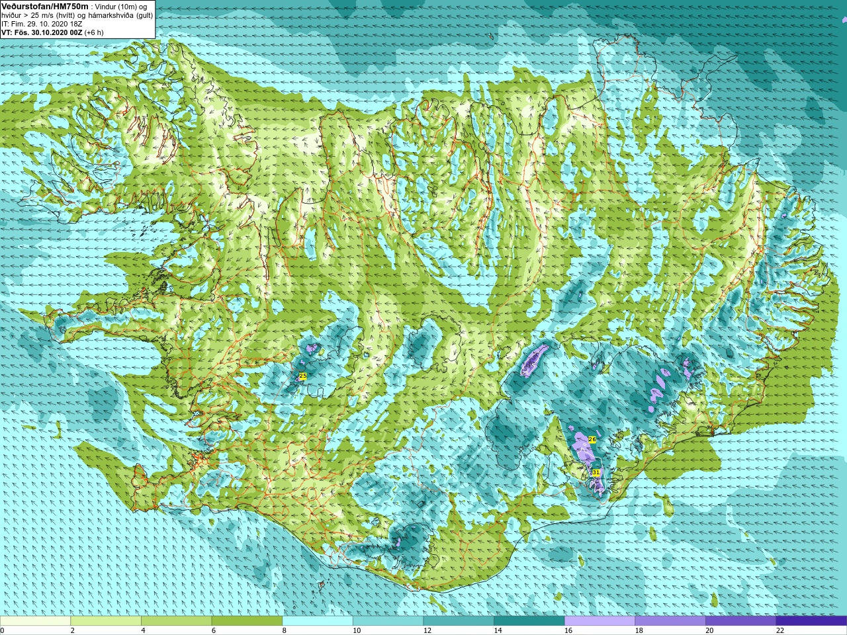Image resolution: width=847 pixels, height=635 pixels.
Task: Click the hviður > 25 m/s description line
Action: tap(77, 15)
